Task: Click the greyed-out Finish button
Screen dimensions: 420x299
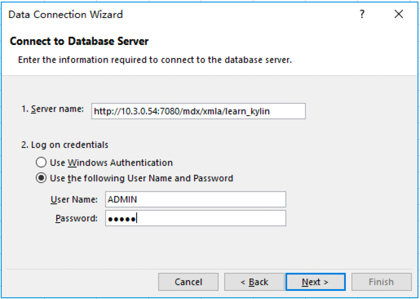Action: click(x=381, y=282)
